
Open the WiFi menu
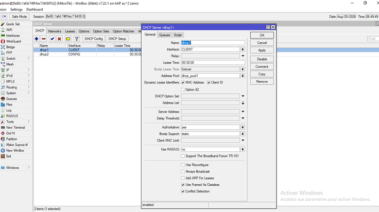pos(9,30)
